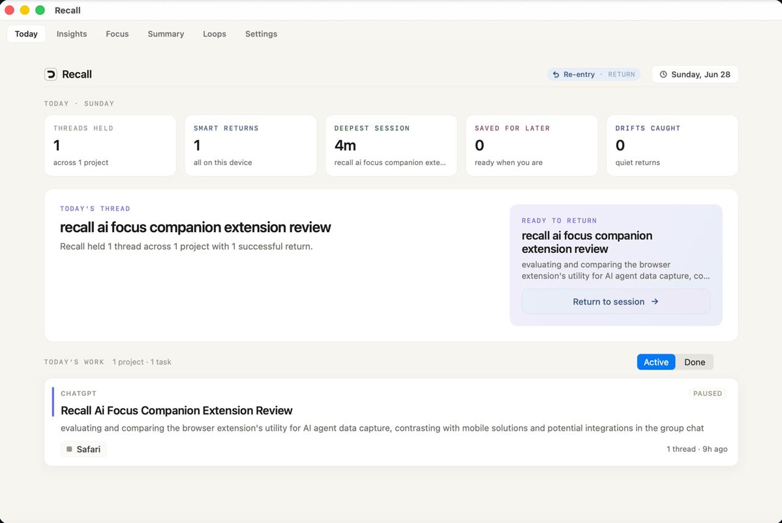The width and height of the screenshot is (782, 523).
Task: Click the yellow minimize window button
Action: [x=25, y=10]
